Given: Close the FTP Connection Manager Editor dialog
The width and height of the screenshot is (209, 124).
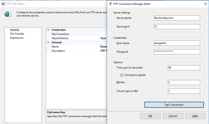Looking at the screenshot, I should point(205,4).
